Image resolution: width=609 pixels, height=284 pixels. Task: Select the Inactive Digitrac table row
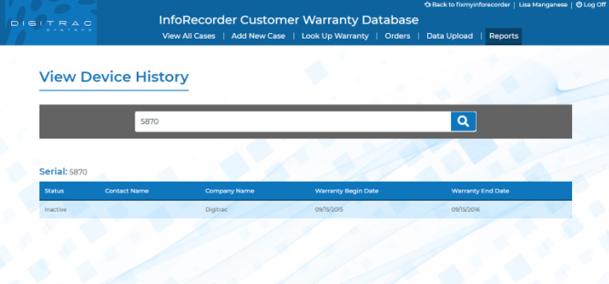pyautogui.click(x=305, y=209)
